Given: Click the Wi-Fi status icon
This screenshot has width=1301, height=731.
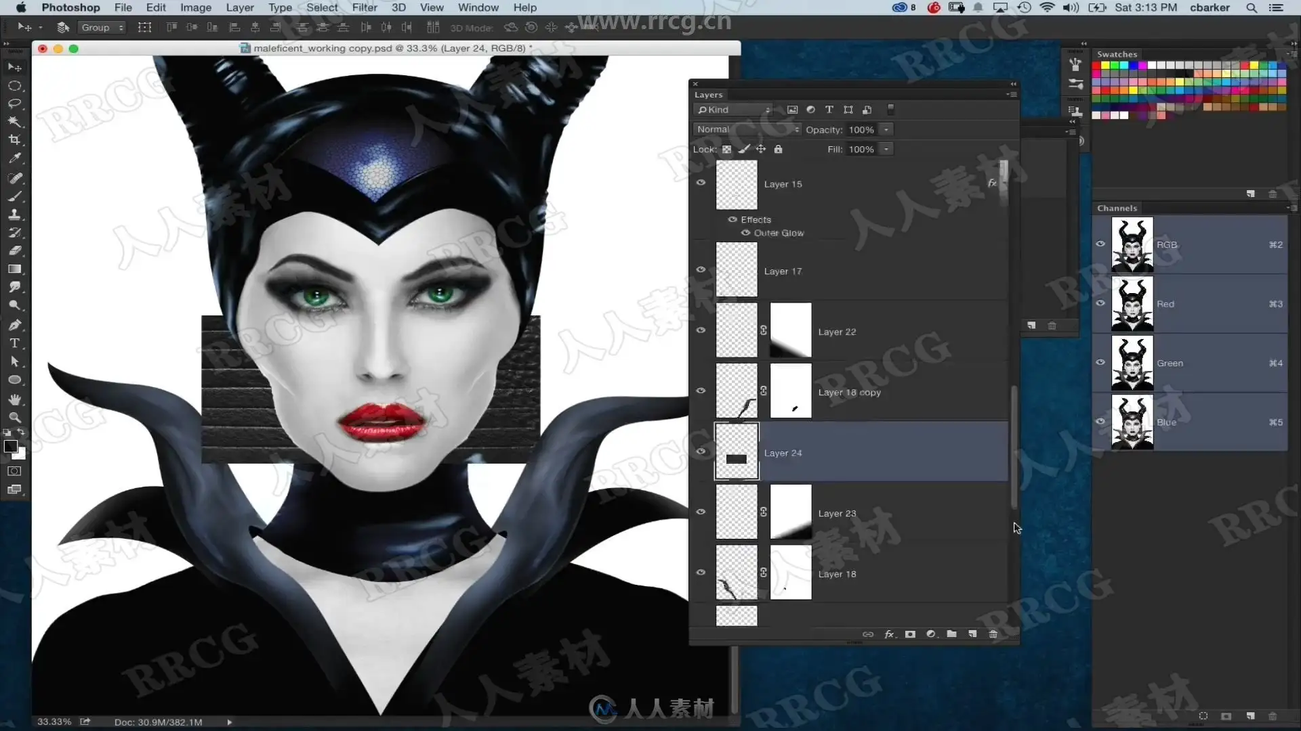Looking at the screenshot, I should tap(1048, 7).
